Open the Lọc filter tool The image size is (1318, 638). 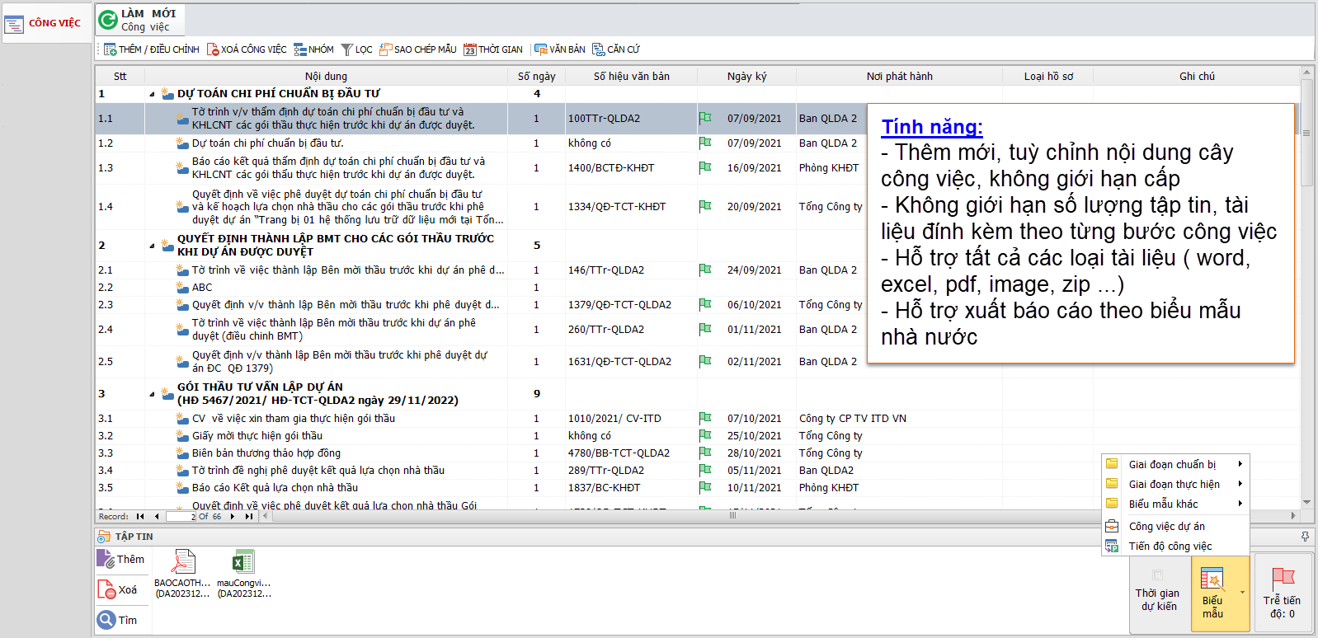(347, 49)
